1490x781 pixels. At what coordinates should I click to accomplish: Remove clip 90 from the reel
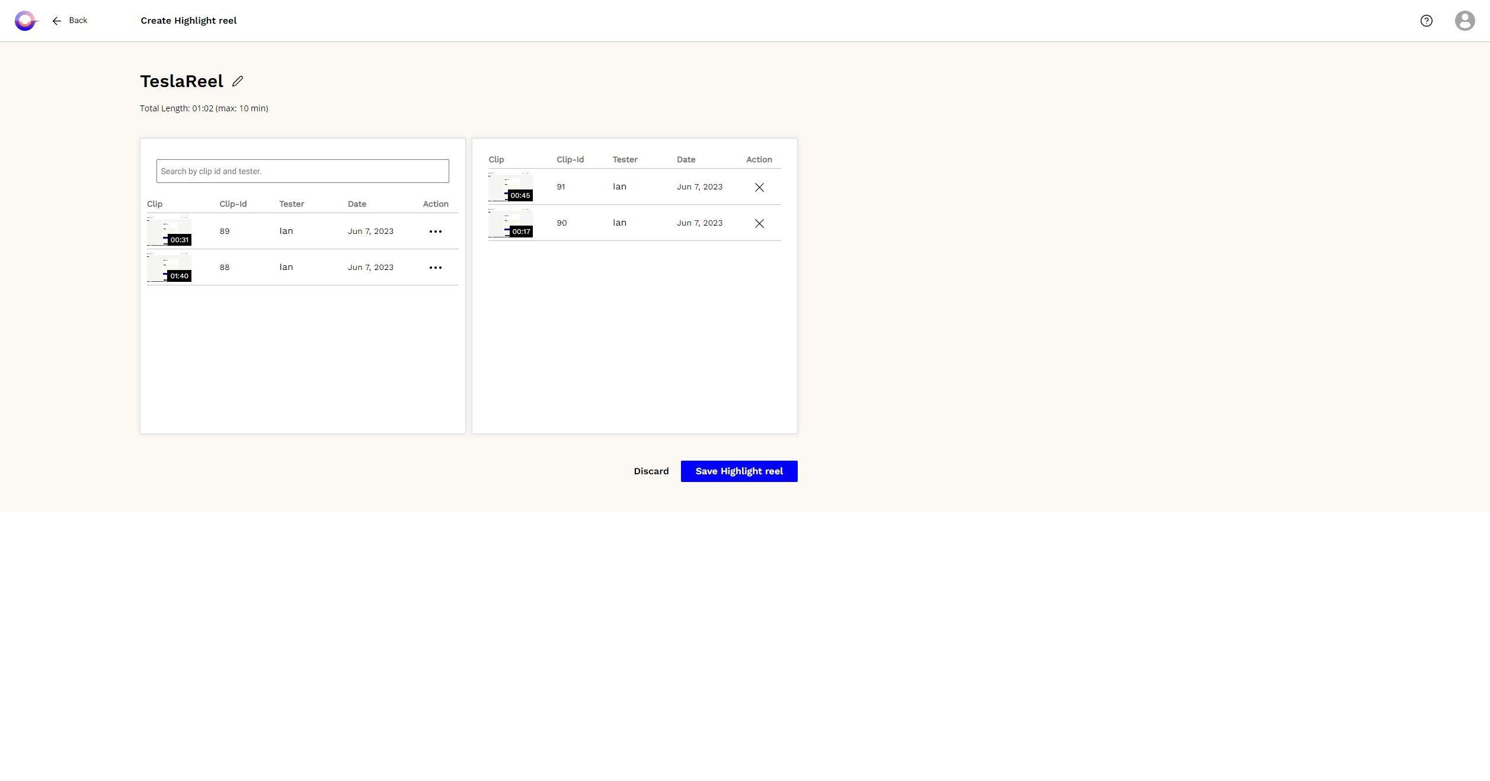tap(759, 223)
